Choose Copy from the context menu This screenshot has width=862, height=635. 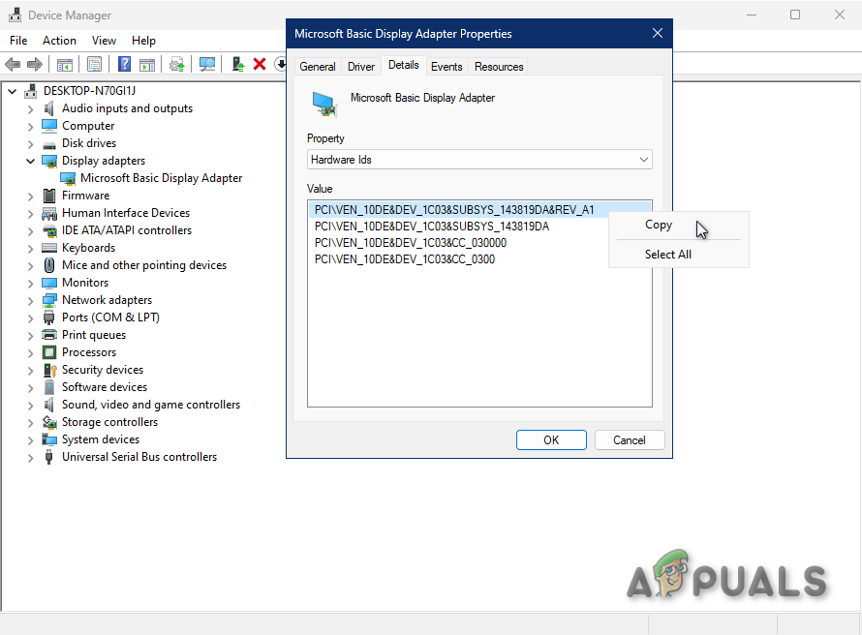[659, 225]
